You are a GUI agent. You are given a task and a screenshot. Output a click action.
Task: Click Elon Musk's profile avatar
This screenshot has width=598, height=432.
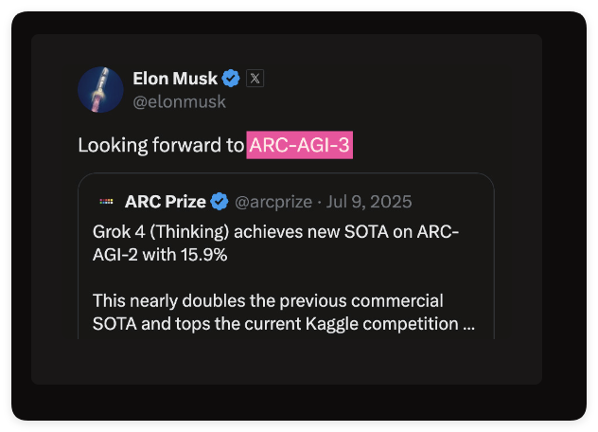tap(100, 89)
